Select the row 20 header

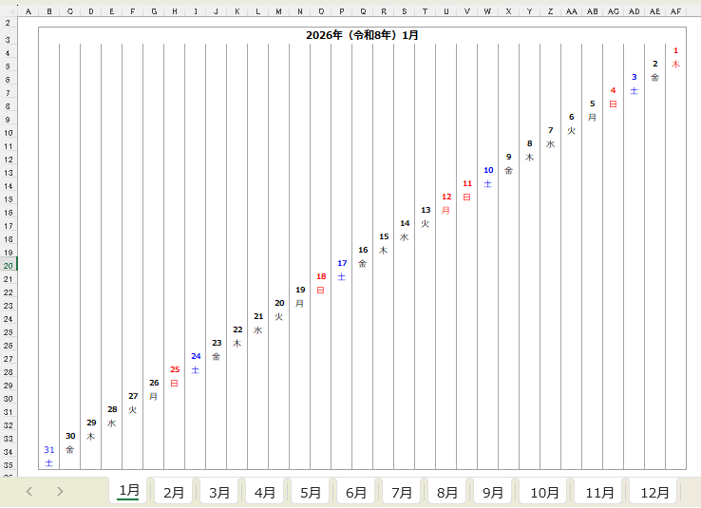(x=8, y=266)
